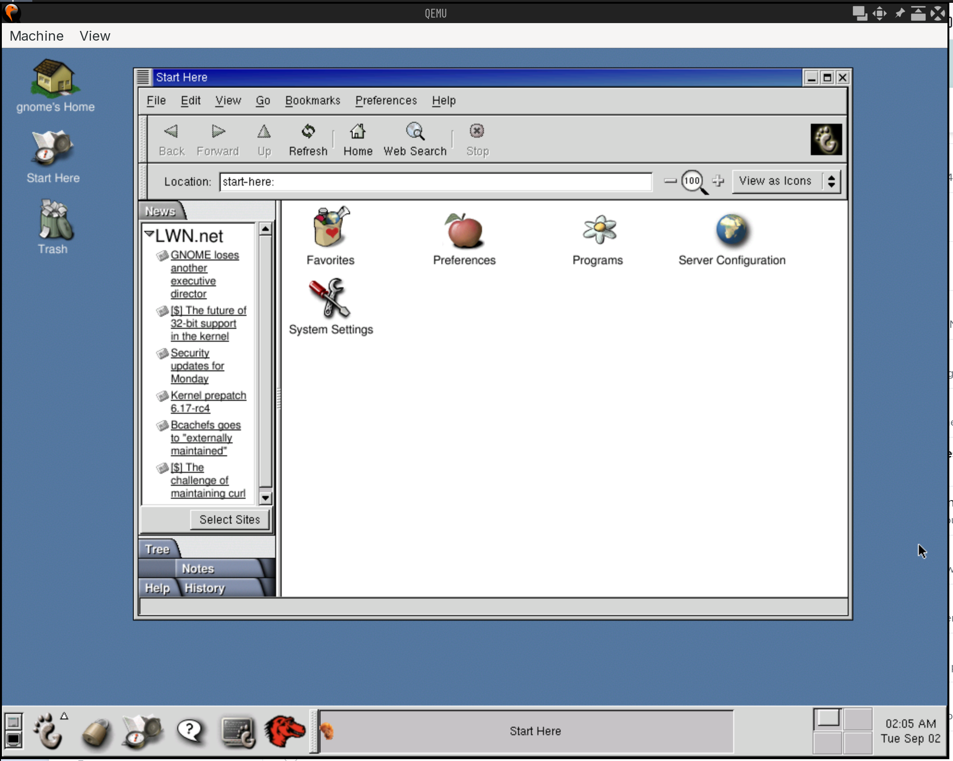This screenshot has height=761, width=953.
Task: Click in the Location text field
Action: click(435, 181)
